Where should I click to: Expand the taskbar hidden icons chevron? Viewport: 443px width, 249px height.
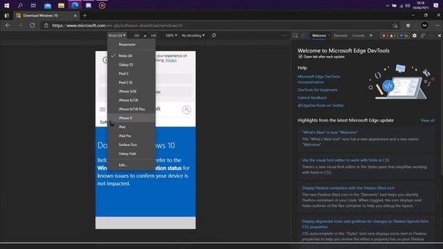coord(387,6)
